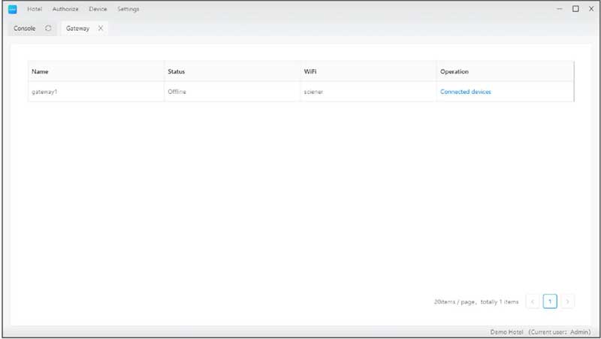Maximize the application window

[x=575, y=9]
